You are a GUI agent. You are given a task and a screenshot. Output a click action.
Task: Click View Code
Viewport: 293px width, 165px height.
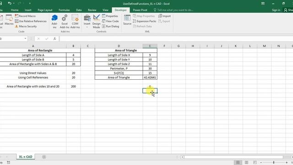(110, 21)
